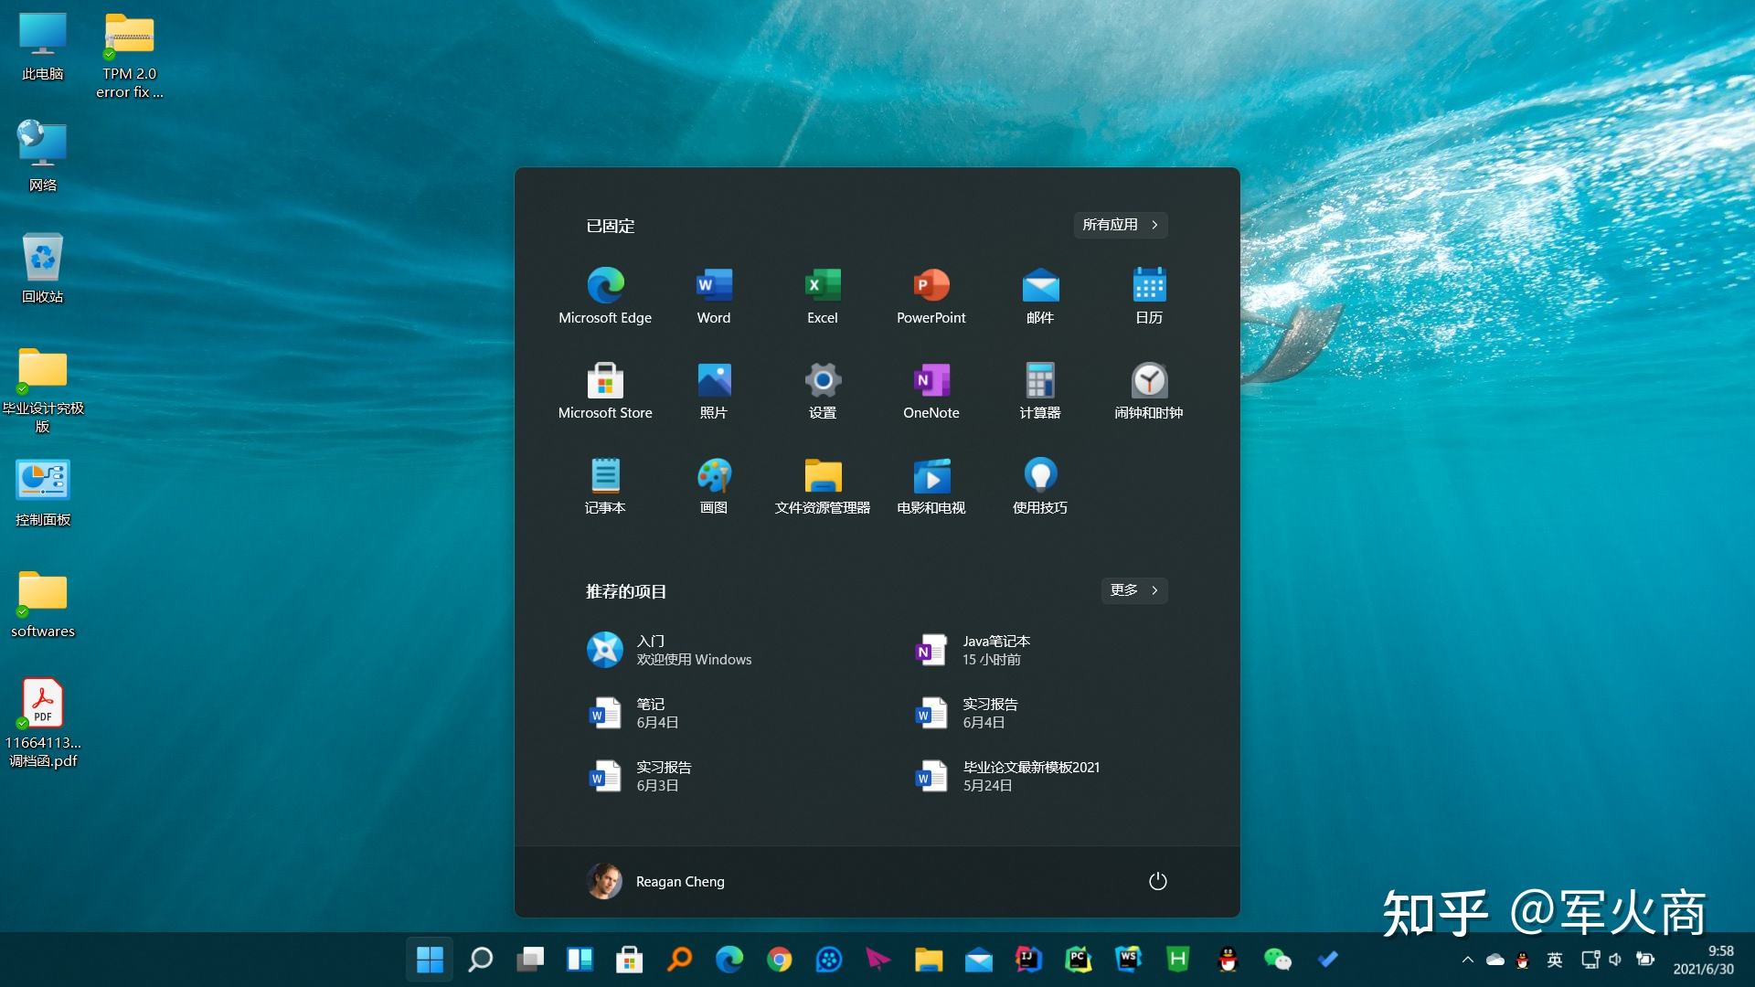Screen dimensions: 1755x987
Task: Open blue film-reel app on taskbar
Action: [829, 960]
